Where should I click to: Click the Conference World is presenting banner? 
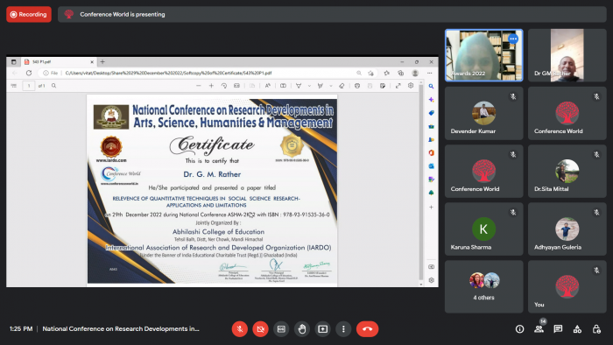pos(332,15)
